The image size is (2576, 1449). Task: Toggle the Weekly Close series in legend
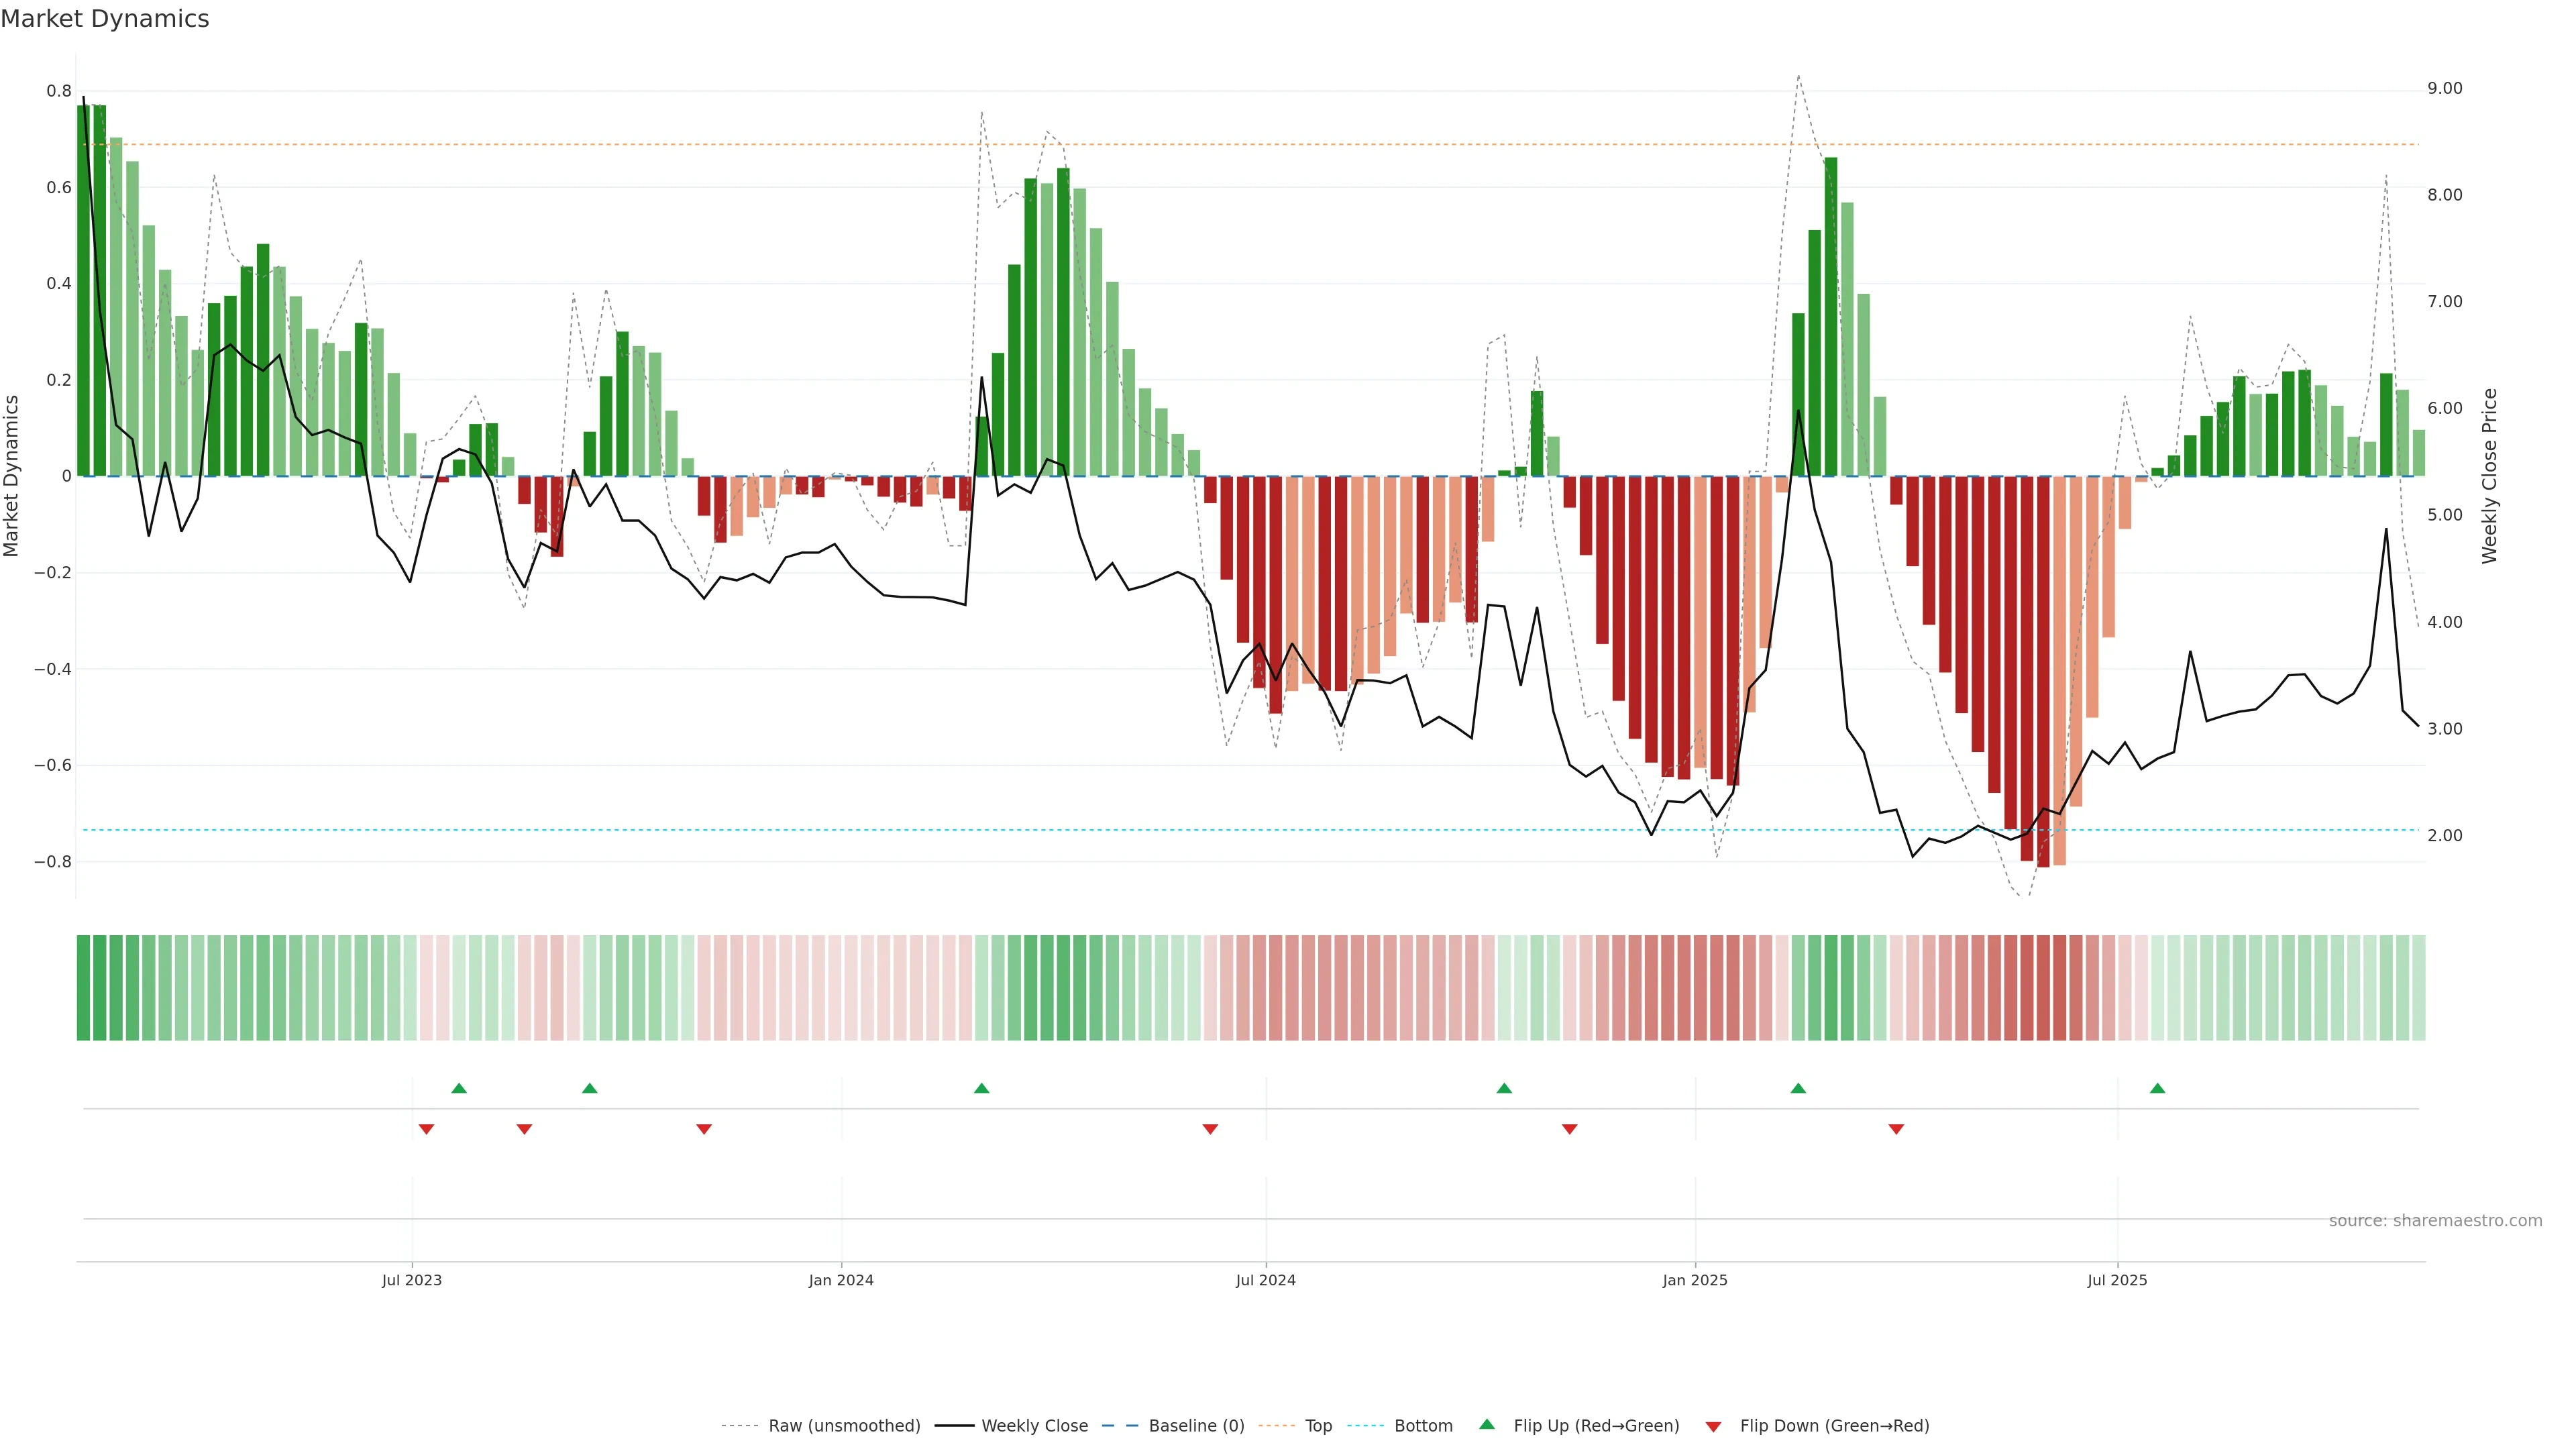[1034, 1426]
